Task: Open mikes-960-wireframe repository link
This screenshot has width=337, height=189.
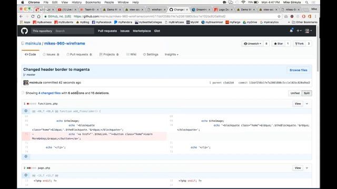Action: click(x=64, y=44)
